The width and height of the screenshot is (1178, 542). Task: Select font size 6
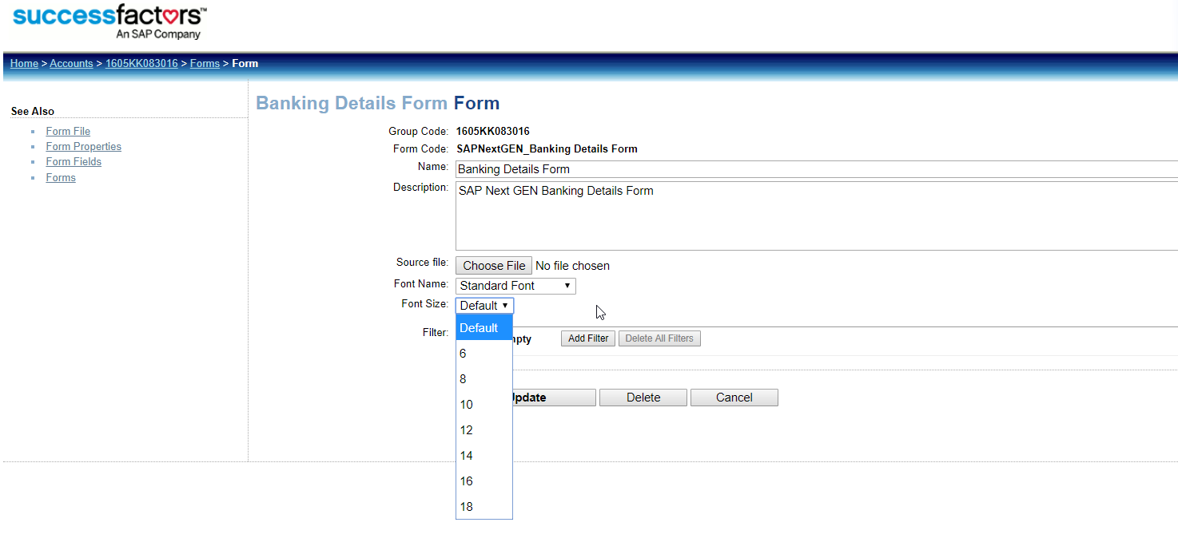(x=484, y=354)
